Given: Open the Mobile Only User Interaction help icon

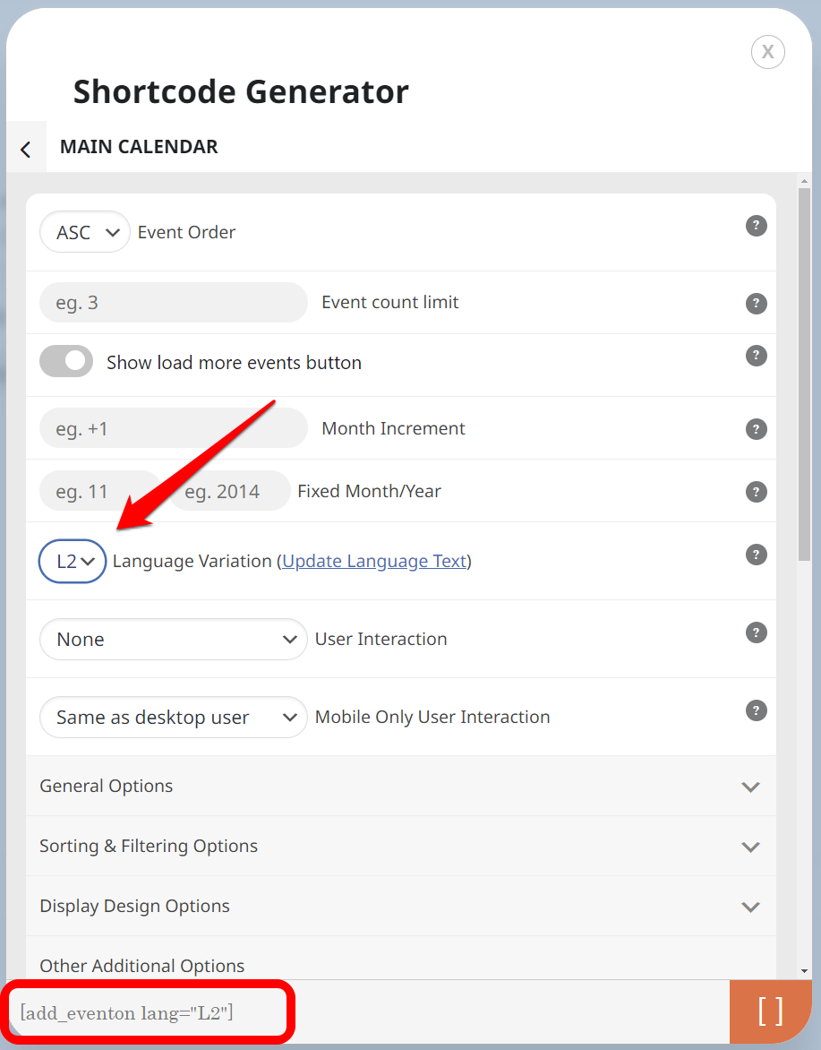Looking at the screenshot, I should 757,710.
